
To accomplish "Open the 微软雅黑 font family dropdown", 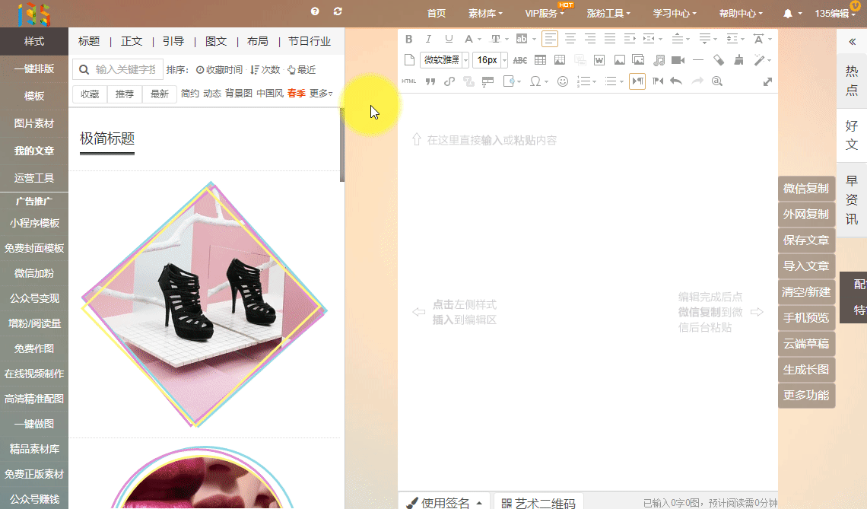I will click(x=444, y=60).
